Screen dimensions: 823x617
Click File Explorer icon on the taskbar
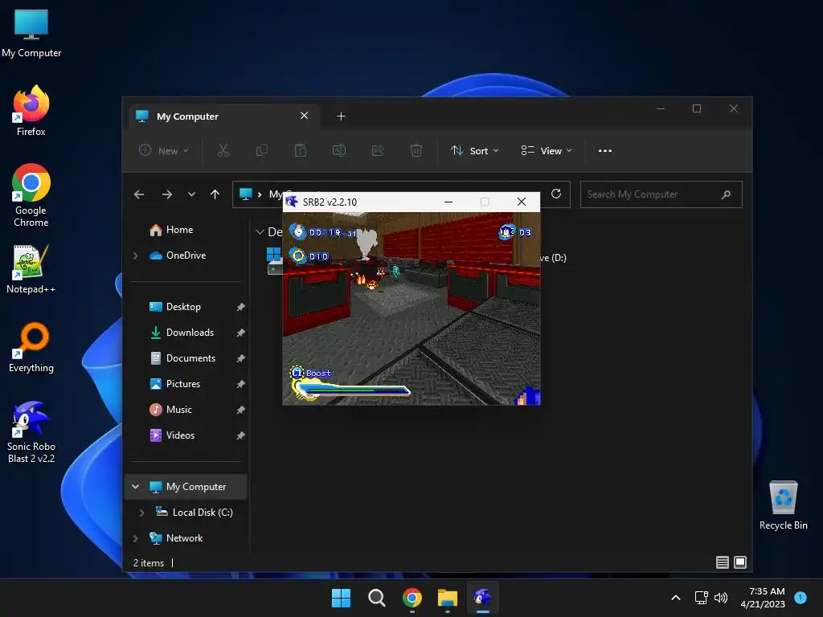tap(448, 598)
